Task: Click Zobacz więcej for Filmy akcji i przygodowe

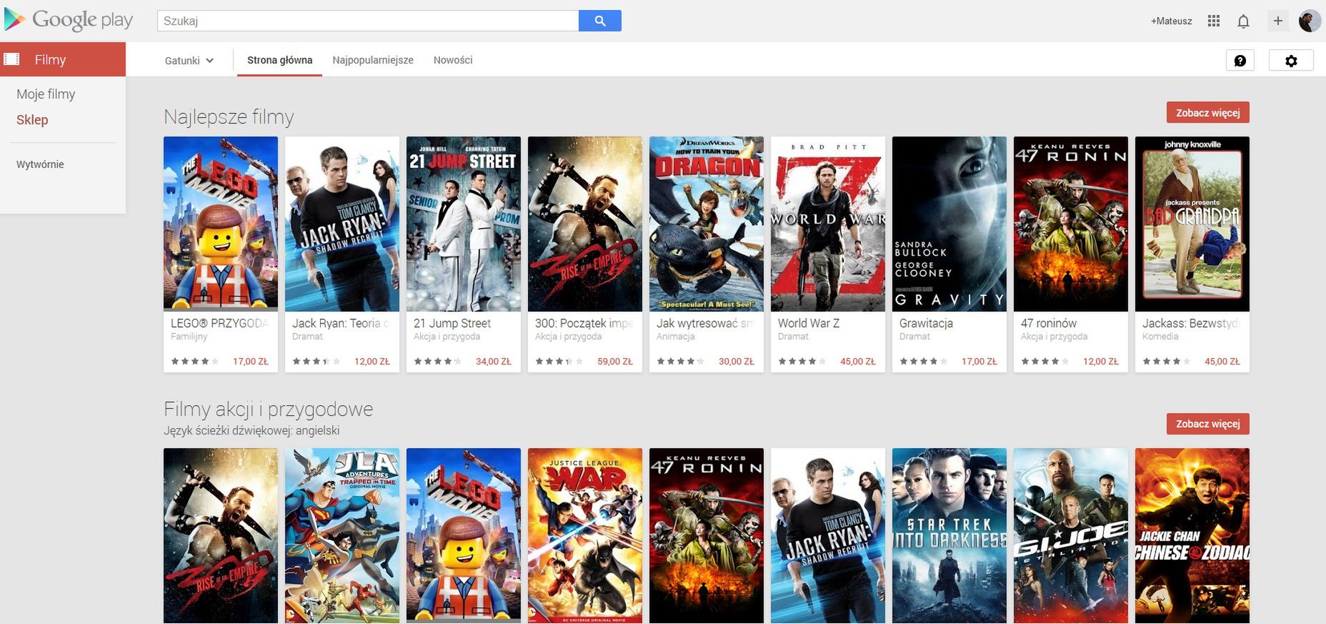Action: click(1208, 424)
